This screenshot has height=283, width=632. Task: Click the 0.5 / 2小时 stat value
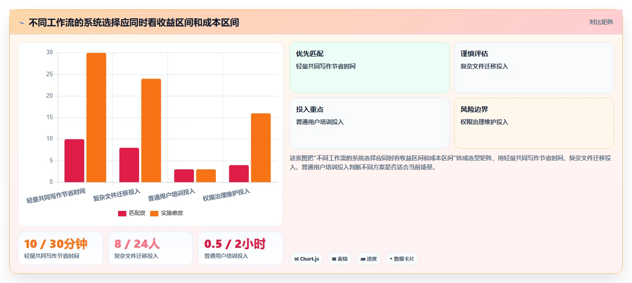pyautogui.click(x=235, y=244)
